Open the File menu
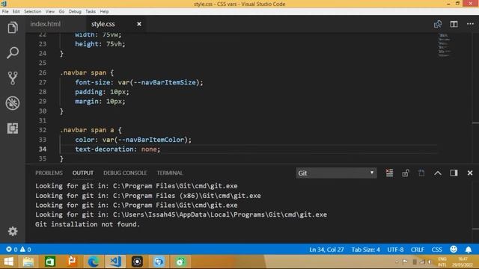This screenshot has height=269, width=479. click(x=5, y=11)
